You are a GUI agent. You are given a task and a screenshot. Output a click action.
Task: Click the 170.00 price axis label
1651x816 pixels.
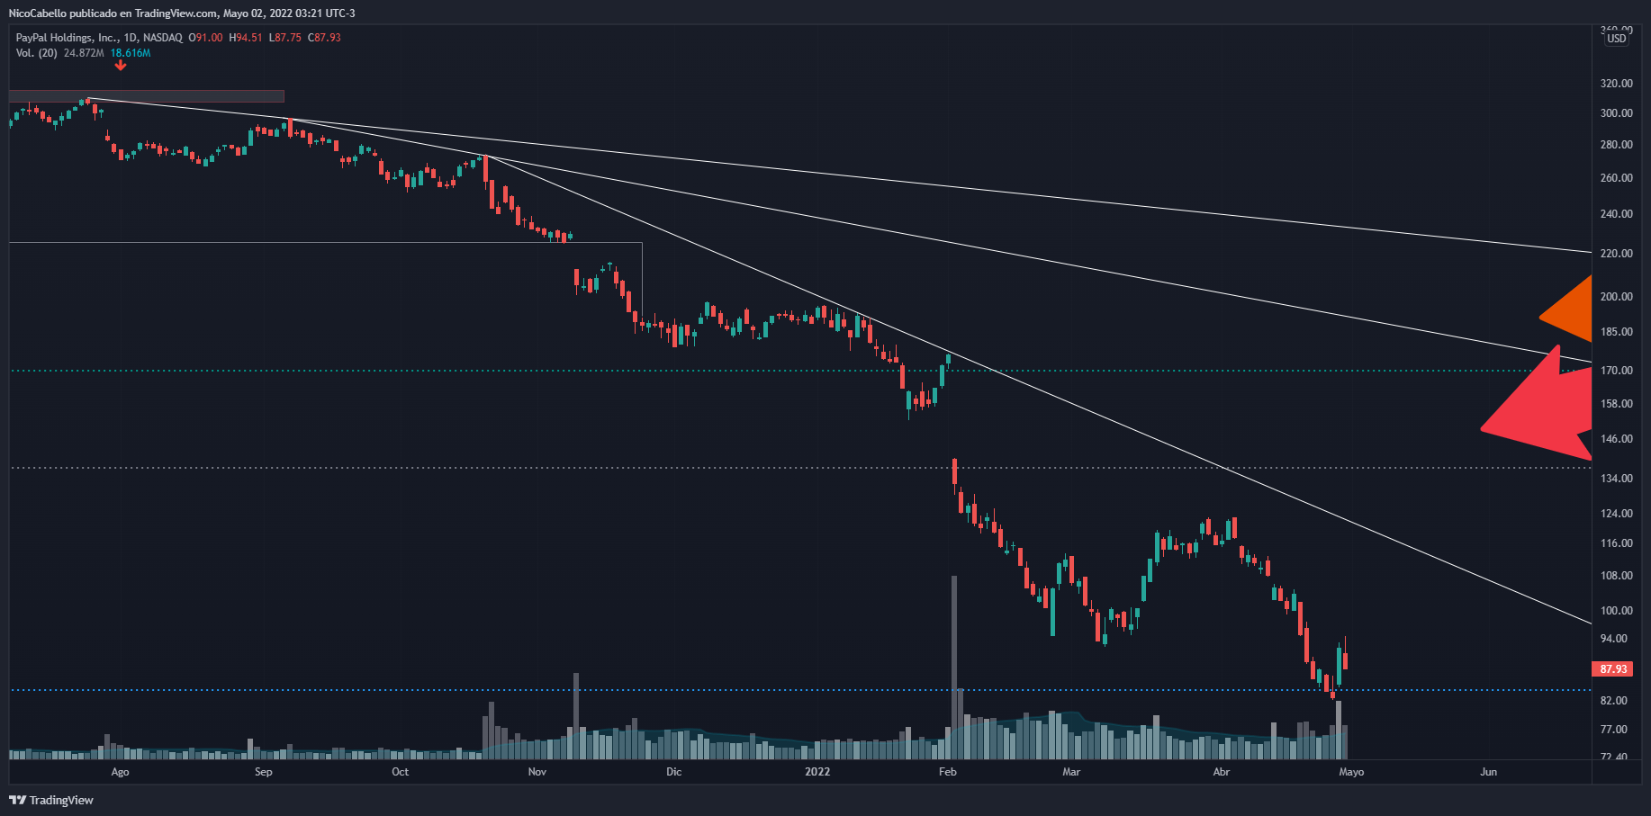[x=1616, y=370]
